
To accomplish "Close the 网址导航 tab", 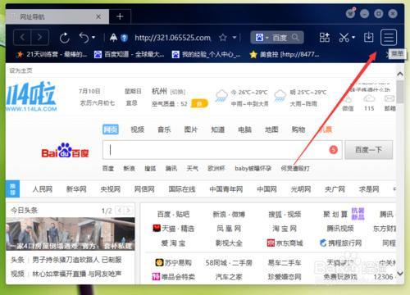I will [x=98, y=17].
